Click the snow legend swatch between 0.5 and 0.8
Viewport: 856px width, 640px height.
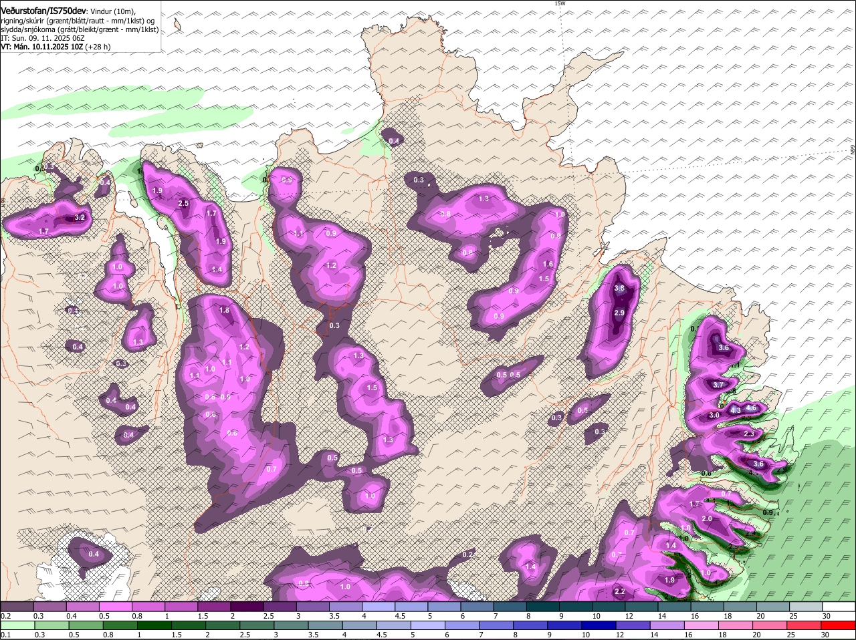[115, 607]
